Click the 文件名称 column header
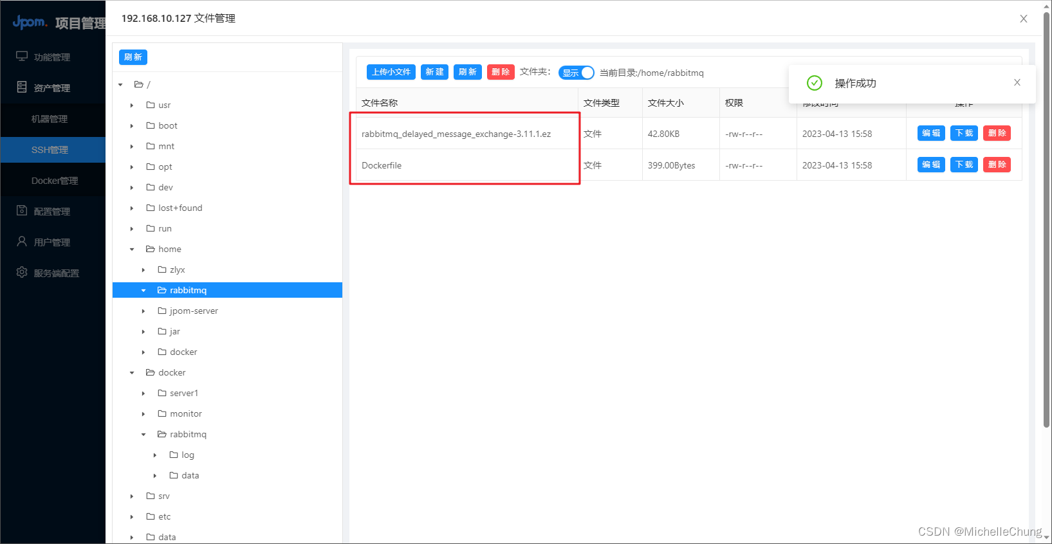 coord(380,103)
